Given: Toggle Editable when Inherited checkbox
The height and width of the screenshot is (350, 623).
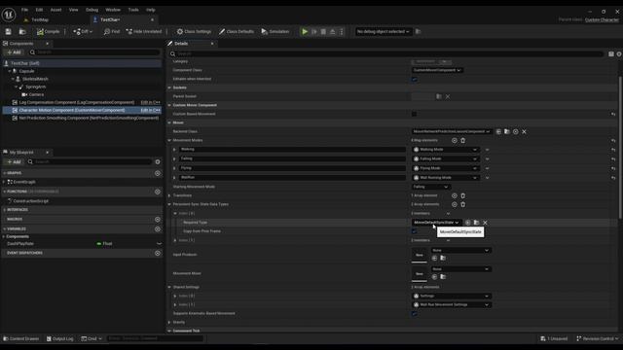Looking at the screenshot, I should click(x=415, y=79).
